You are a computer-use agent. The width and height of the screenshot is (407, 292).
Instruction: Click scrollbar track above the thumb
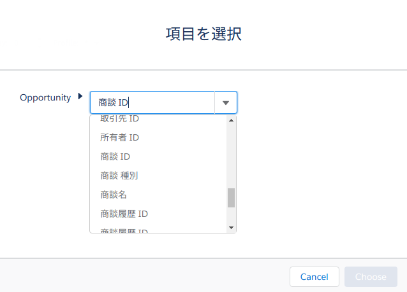pyautogui.click(x=232, y=156)
